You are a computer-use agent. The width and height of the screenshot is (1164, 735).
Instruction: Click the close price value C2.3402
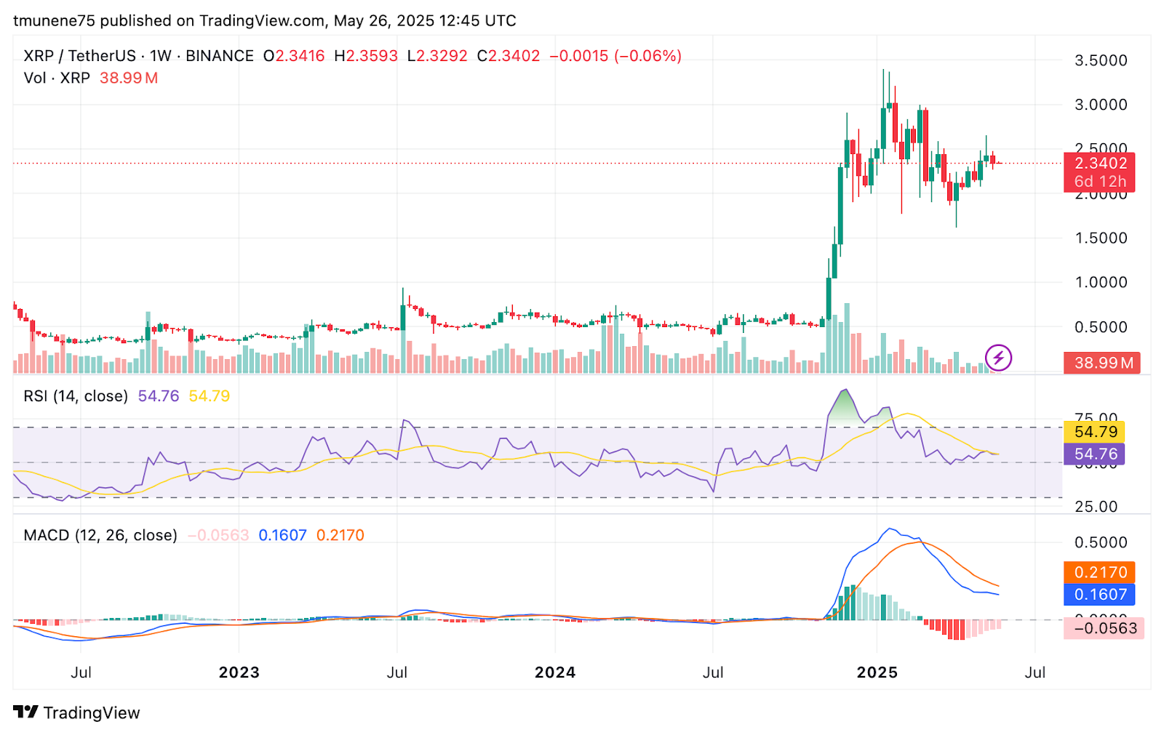click(x=509, y=56)
